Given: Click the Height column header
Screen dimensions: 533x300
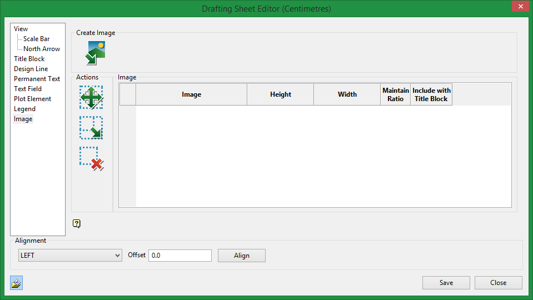Looking at the screenshot, I should tap(281, 94).
